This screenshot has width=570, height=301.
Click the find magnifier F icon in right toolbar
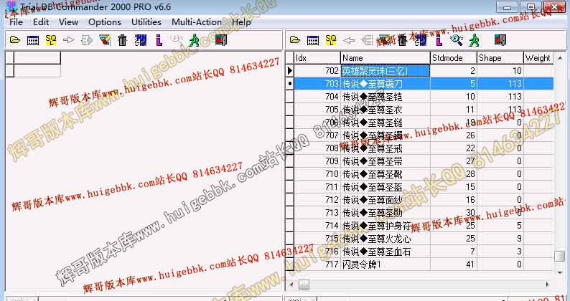click(x=457, y=40)
